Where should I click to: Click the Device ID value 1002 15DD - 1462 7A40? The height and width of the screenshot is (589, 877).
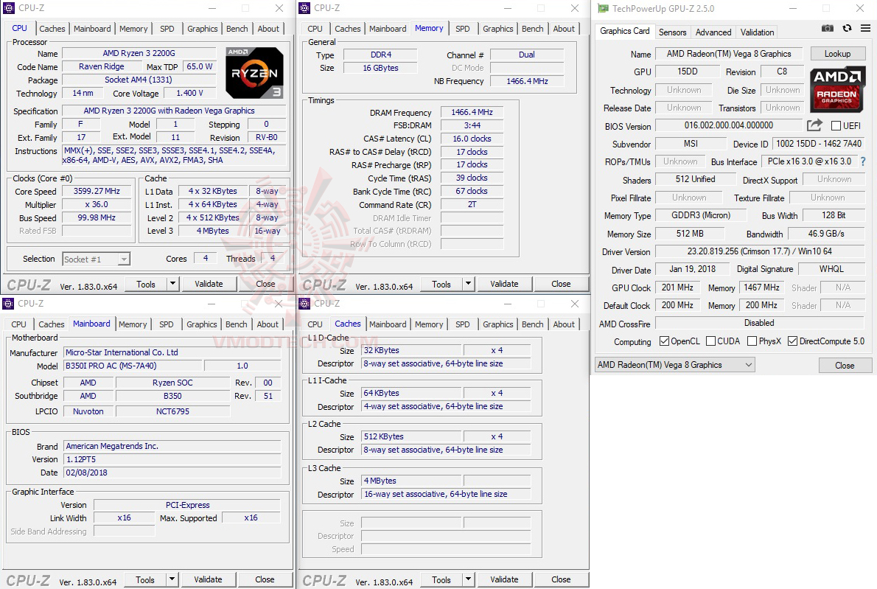pos(819,144)
